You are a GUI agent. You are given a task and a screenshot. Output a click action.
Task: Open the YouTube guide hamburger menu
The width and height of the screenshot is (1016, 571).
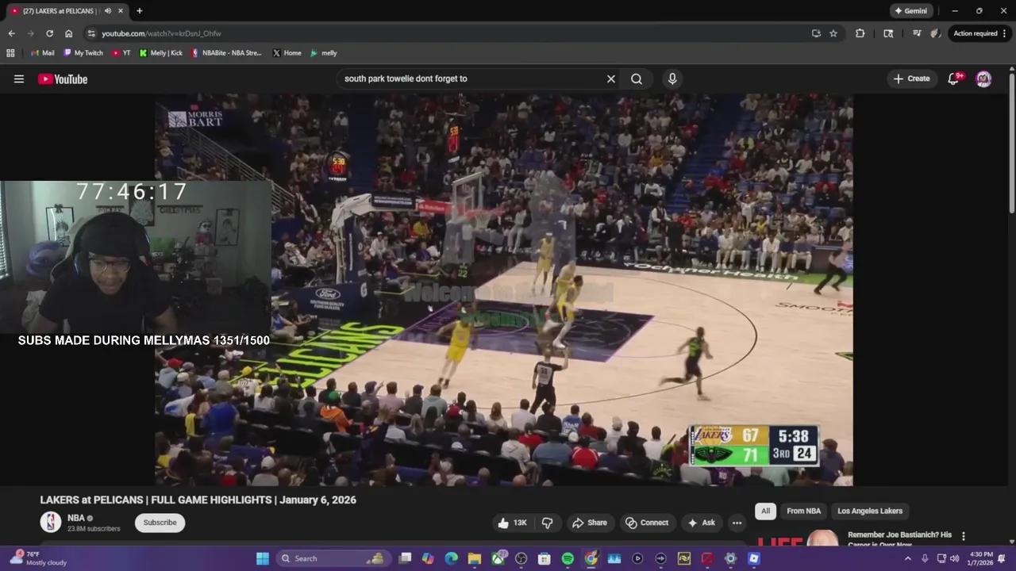pyautogui.click(x=19, y=79)
